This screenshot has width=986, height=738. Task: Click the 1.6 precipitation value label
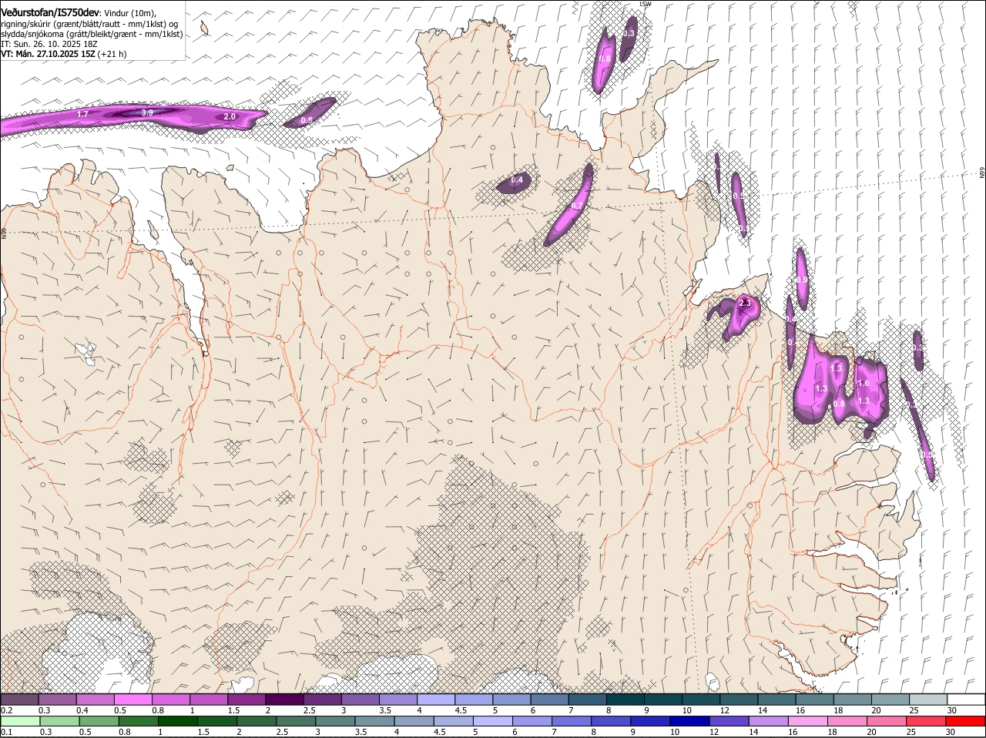click(x=863, y=383)
